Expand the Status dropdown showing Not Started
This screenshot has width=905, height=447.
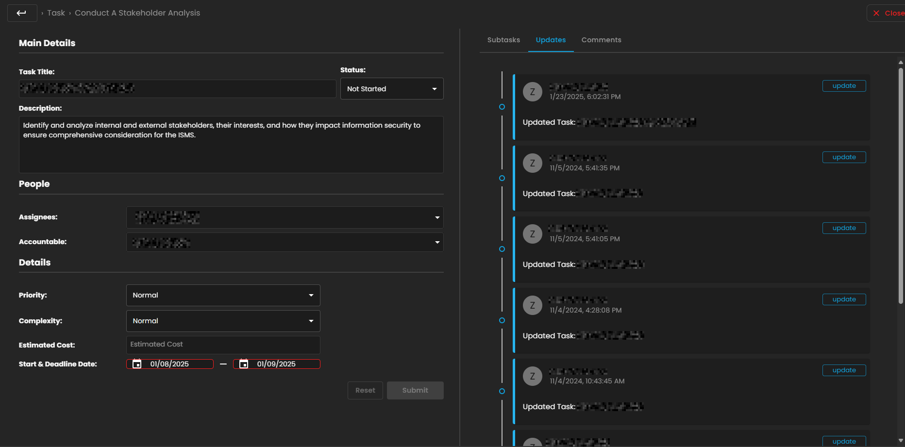tap(392, 89)
